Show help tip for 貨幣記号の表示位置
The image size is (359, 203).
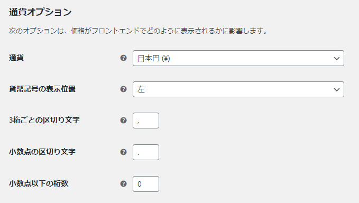tap(123, 89)
